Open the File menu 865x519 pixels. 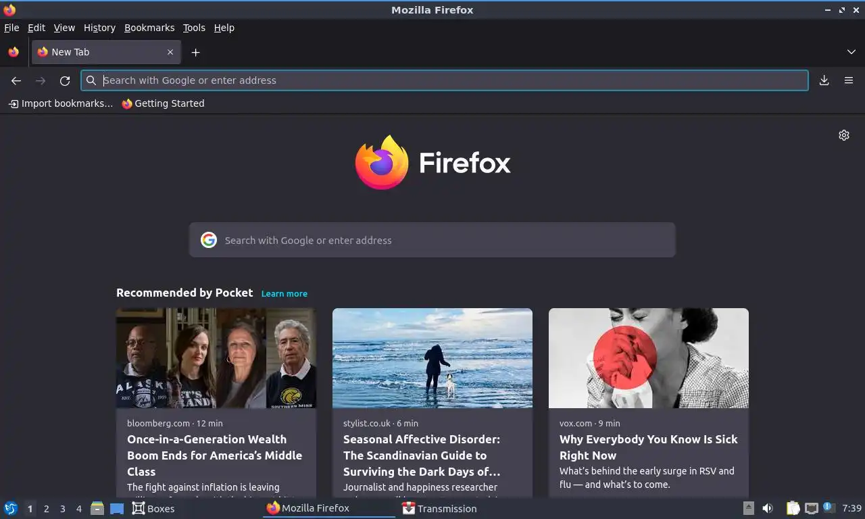point(11,28)
